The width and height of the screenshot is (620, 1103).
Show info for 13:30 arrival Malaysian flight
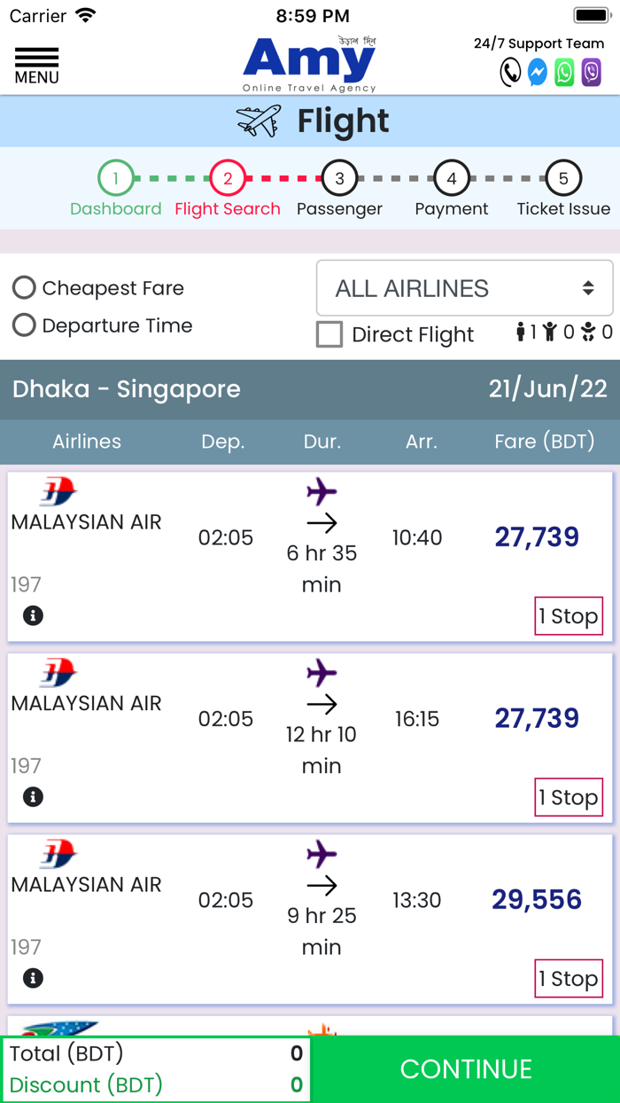33,978
